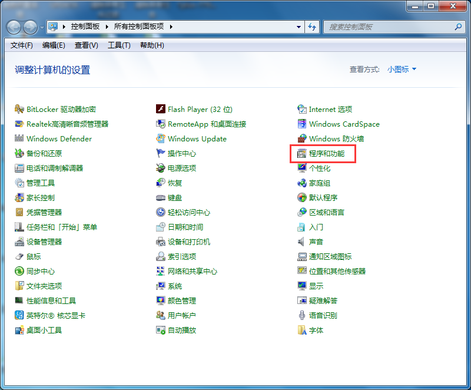Viewport: 471px width, 390px height.
Task: Open the 程序和功能 link
Action: tap(326, 154)
